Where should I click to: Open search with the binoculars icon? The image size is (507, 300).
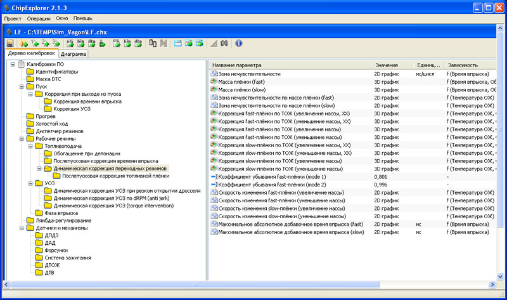coord(224,43)
